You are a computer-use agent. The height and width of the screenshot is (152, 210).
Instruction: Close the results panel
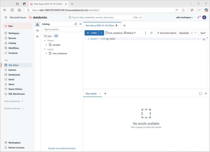(206, 94)
